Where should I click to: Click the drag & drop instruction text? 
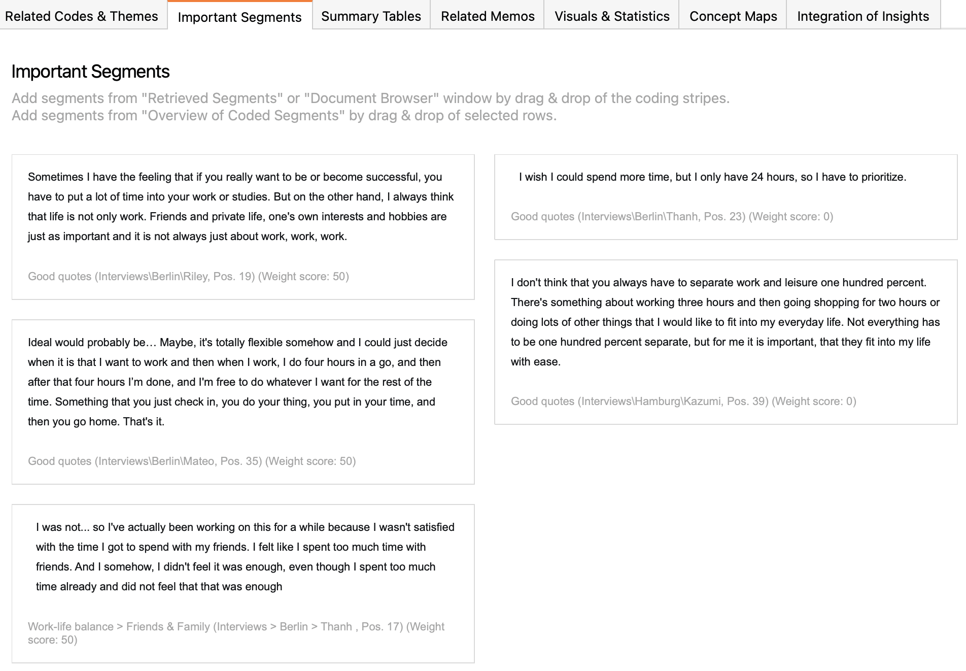pyautogui.click(x=370, y=107)
